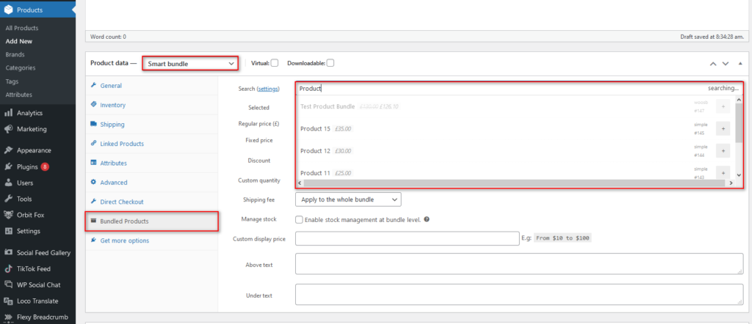Click the WP Social Chat icon
This screenshot has width=752, height=324.
coord(8,284)
